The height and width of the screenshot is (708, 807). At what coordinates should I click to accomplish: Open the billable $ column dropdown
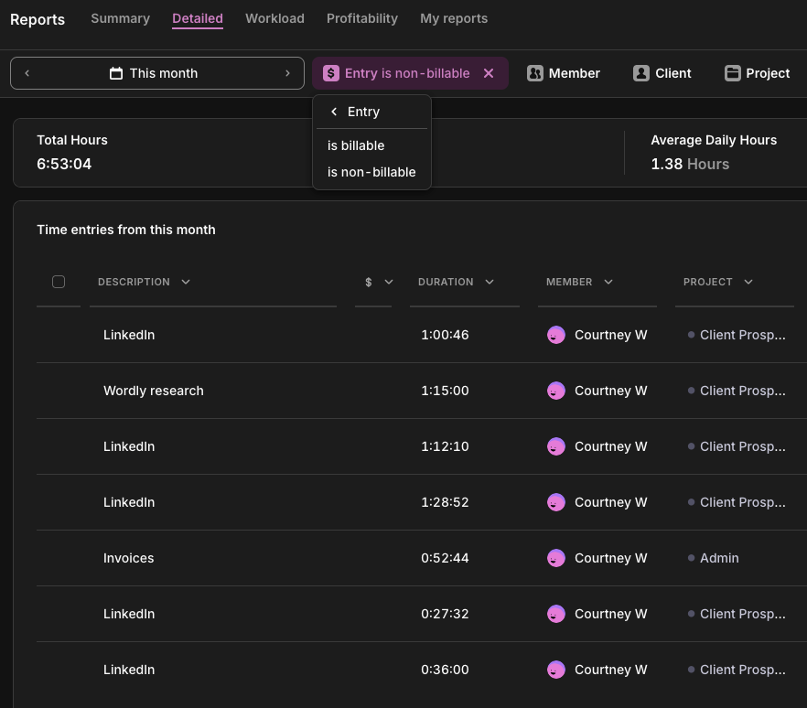389,282
